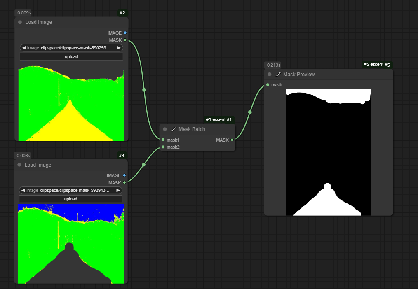The height and width of the screenshot is (289, 418).
Task: Click the MASK output port on Mask Batch
Action: point(232,140)
